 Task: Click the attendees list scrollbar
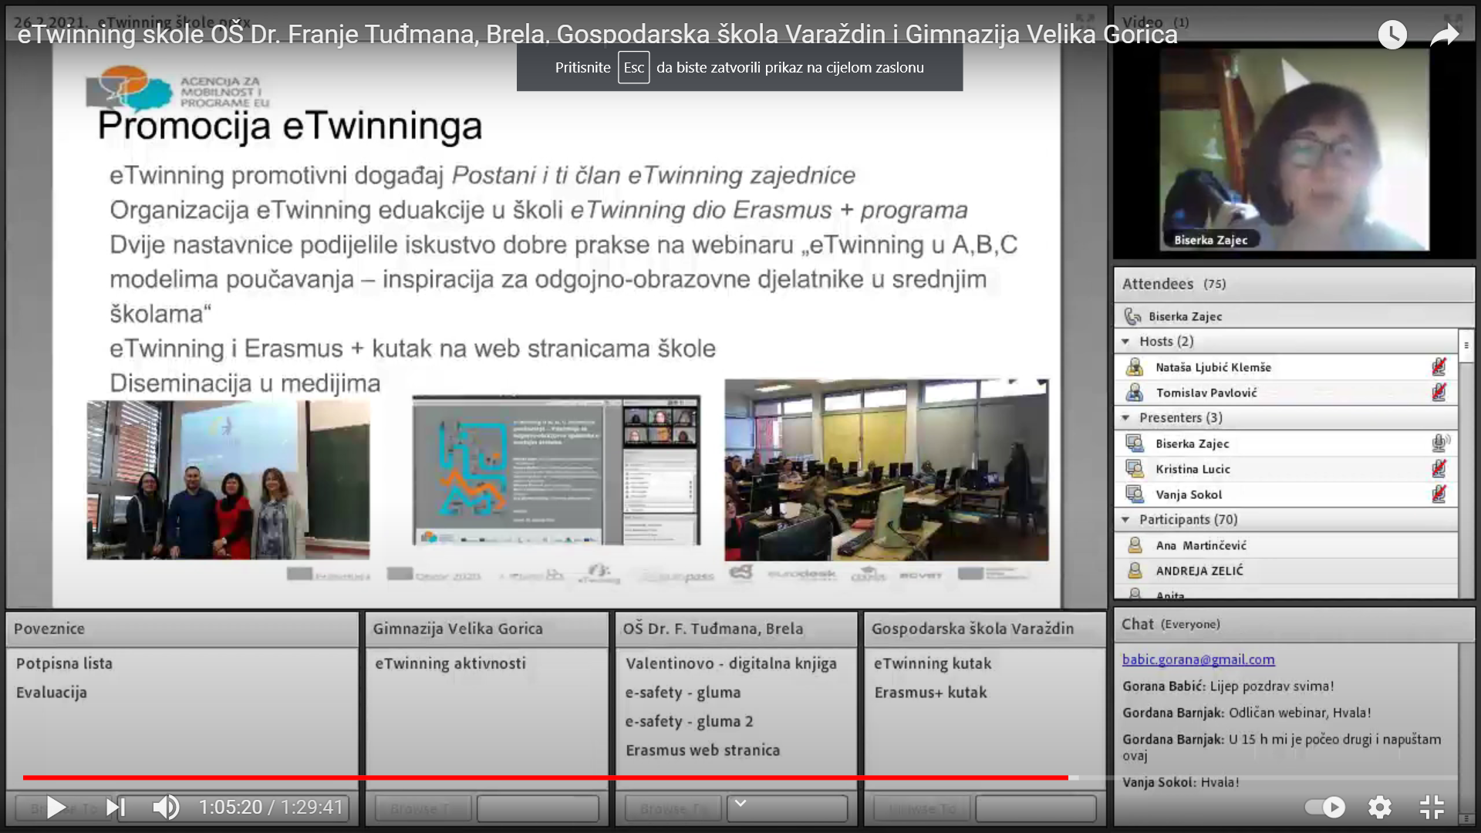pos(1466,463)
